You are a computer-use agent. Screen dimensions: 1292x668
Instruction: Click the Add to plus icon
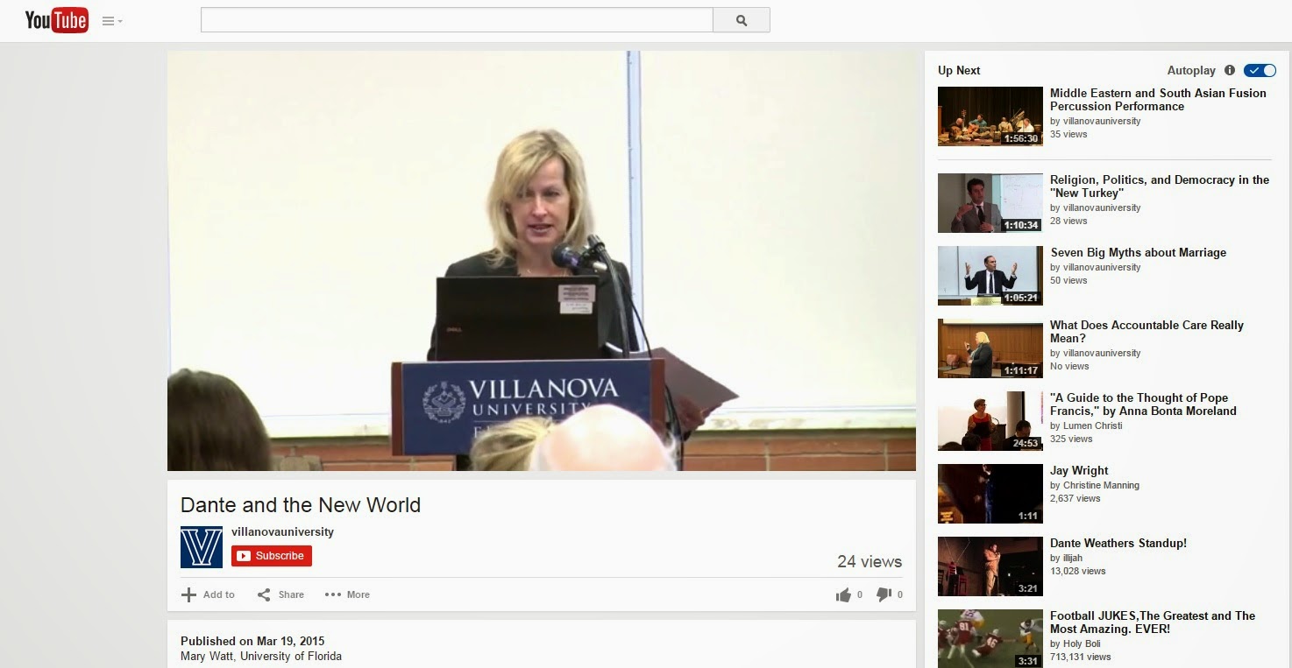click(188, 594)
